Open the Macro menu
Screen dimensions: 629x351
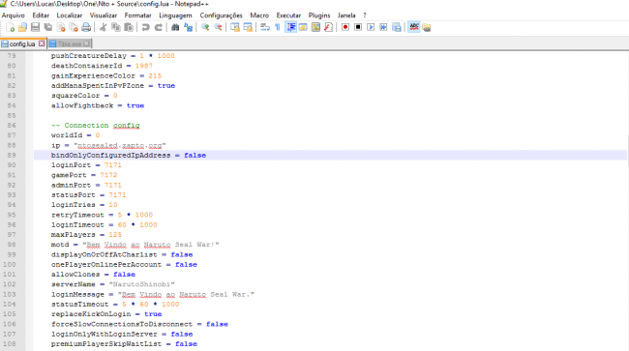259,15
